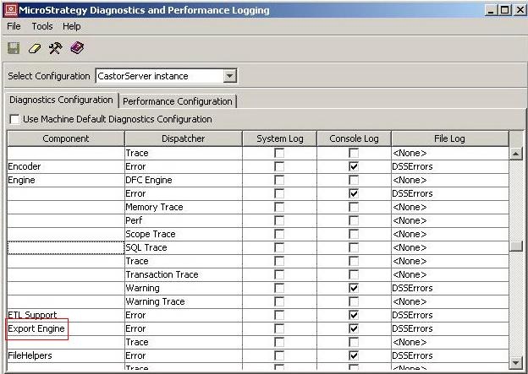Open the hammer tools toolbar icon
This screenshot has height=374, width=528.
pyautogui.click(x=55, y=48)
